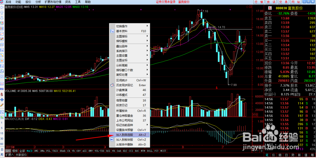This screenshot has height=158, width=316.
Task: Click the colored grid icon in left sidebar
Action: coord(2,28)
